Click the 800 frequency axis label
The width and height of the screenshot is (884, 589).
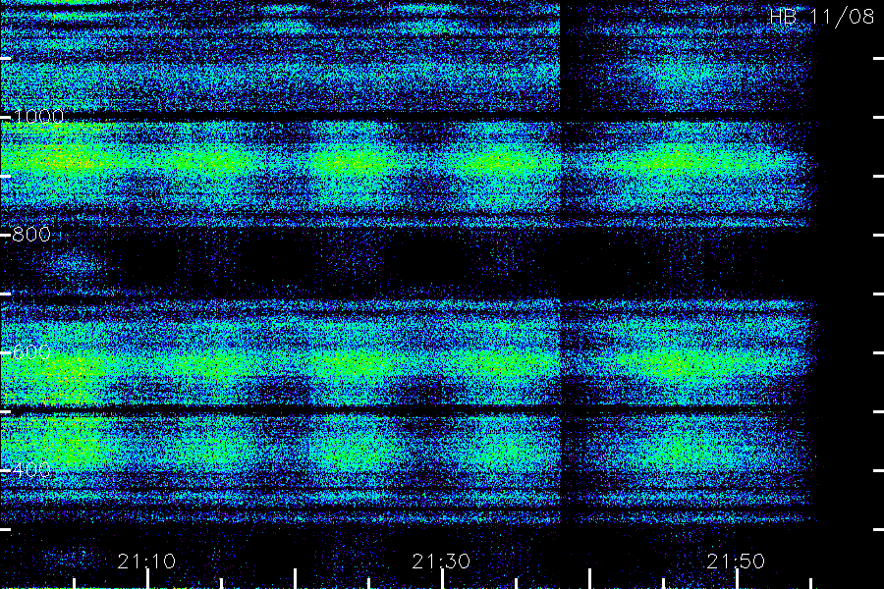tap(31, 235)
